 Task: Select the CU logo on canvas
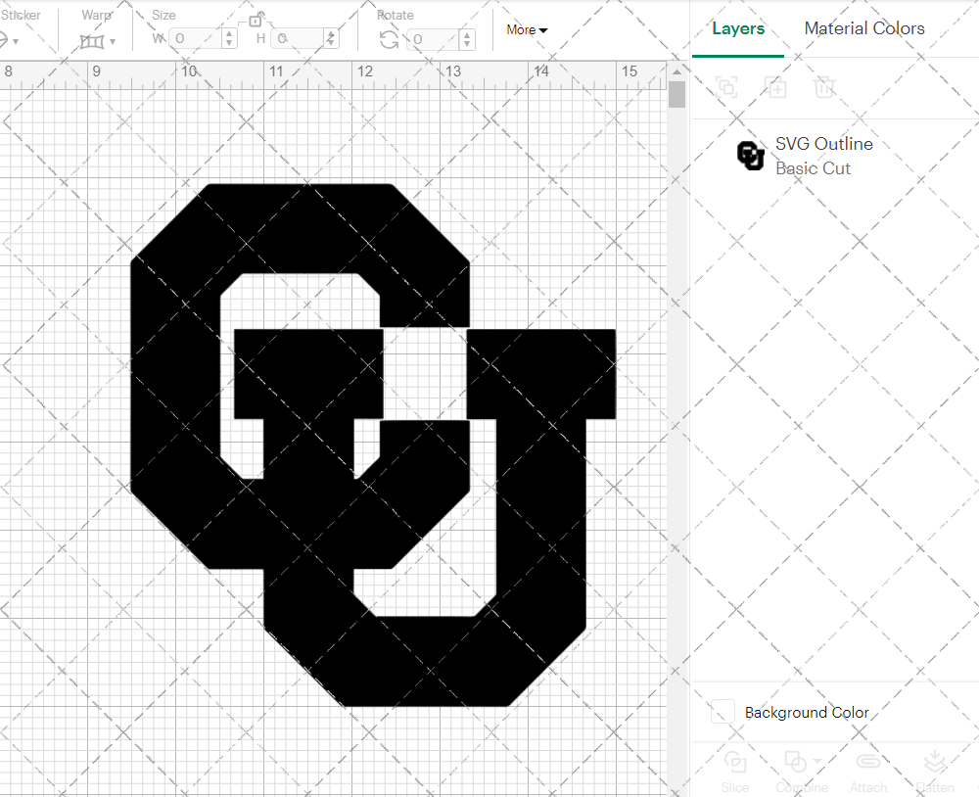pyautogui.click(x=373, y=445)
